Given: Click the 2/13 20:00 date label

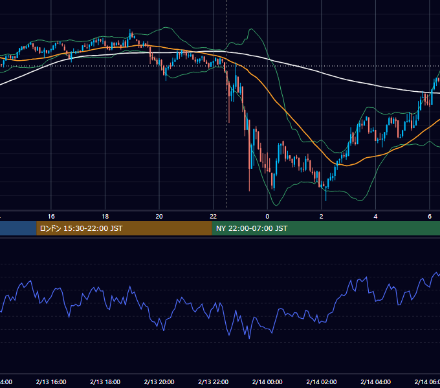Looking at the screenshot, I should (x=159, y=382).
